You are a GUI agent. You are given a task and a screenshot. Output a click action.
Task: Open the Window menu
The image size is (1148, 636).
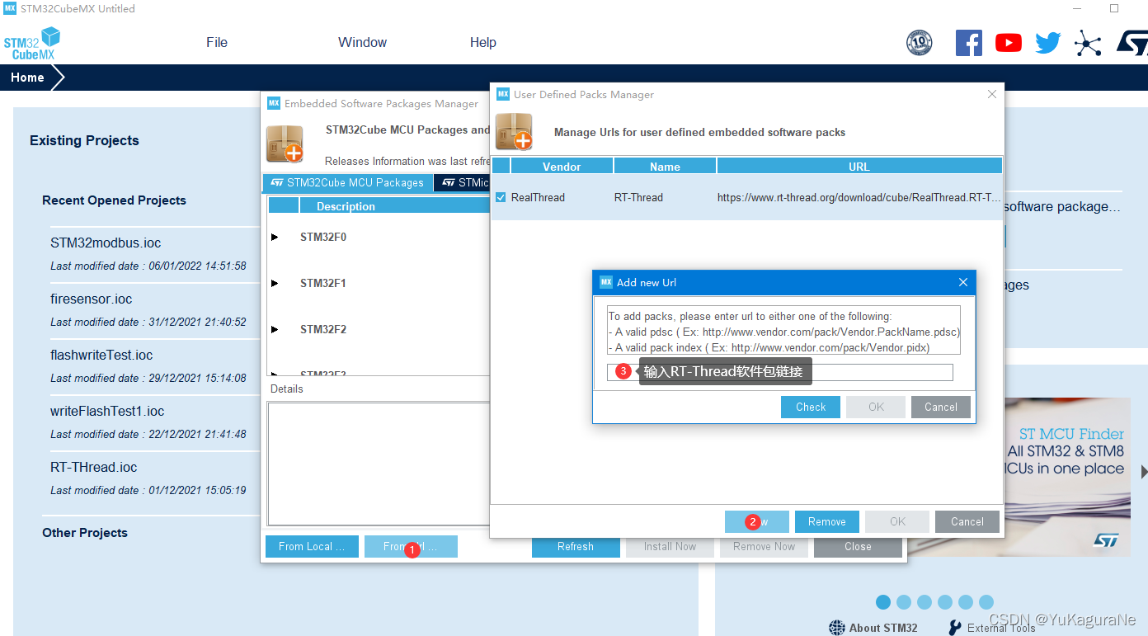click(362, 43)
